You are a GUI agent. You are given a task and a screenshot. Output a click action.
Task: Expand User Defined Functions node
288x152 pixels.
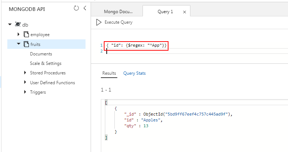[25, 83]
